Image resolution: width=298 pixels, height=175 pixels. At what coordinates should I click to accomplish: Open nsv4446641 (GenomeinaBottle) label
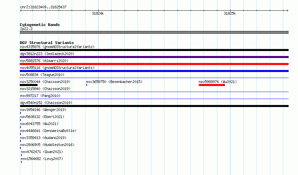(48, 131)
